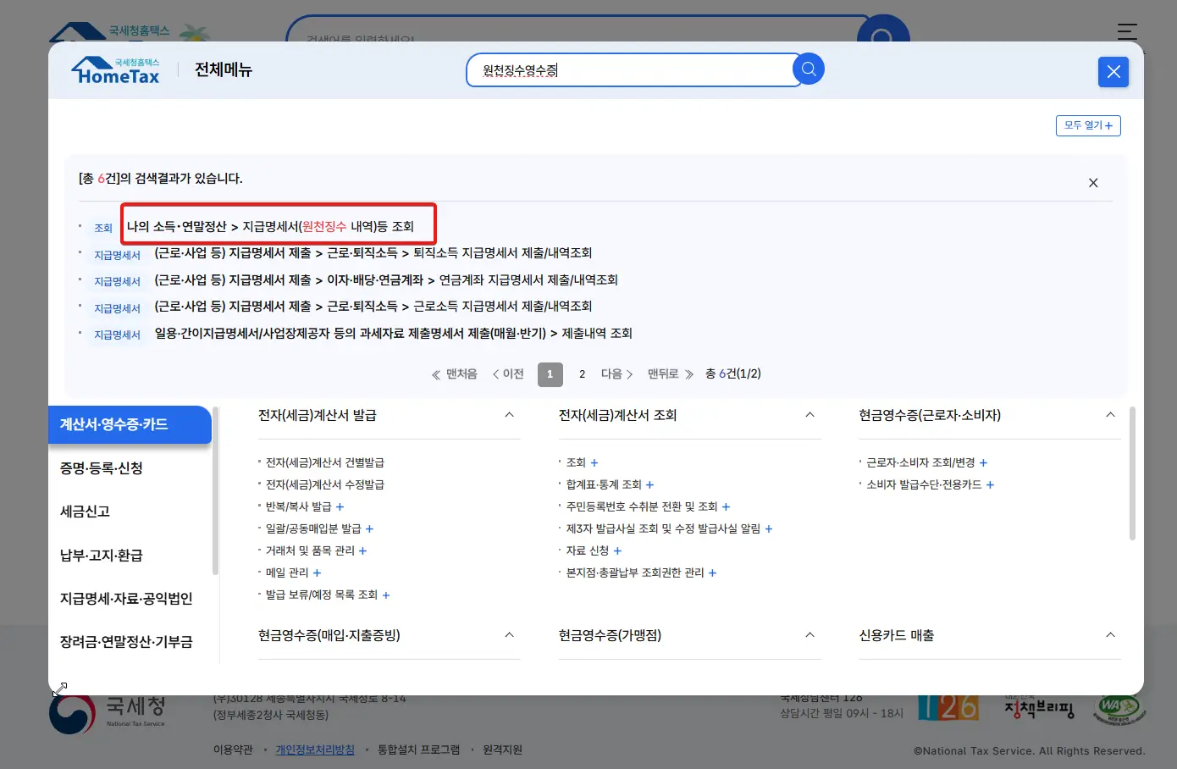Screen dimensions: 1177x769
Task: Collapse 현금영수증(근로자·소비자) section chevron
Action: coord(1110,415)
